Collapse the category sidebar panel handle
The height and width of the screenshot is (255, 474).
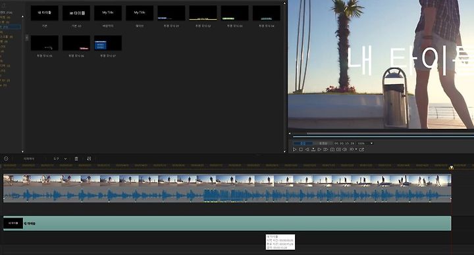[x=27, y=37]
